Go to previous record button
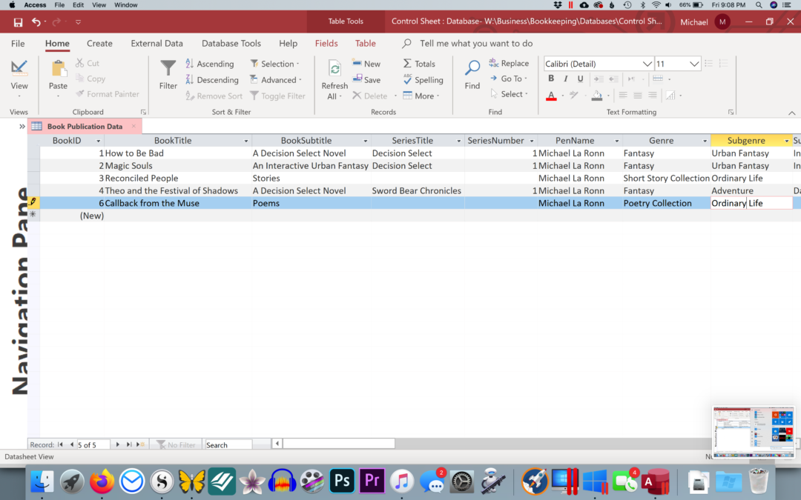 (x=71, y=444)
